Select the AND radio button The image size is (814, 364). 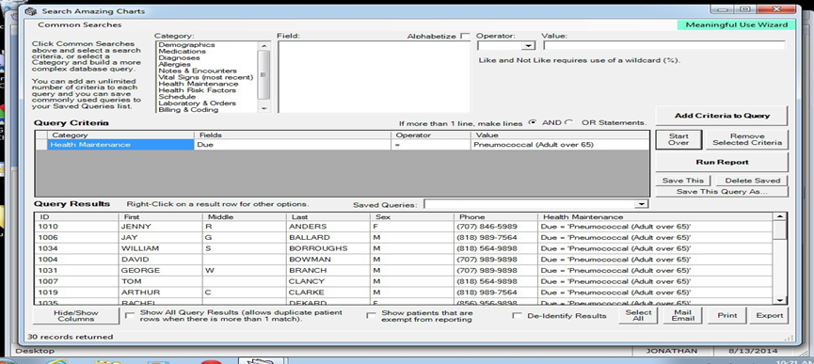[x=532, y=123]
